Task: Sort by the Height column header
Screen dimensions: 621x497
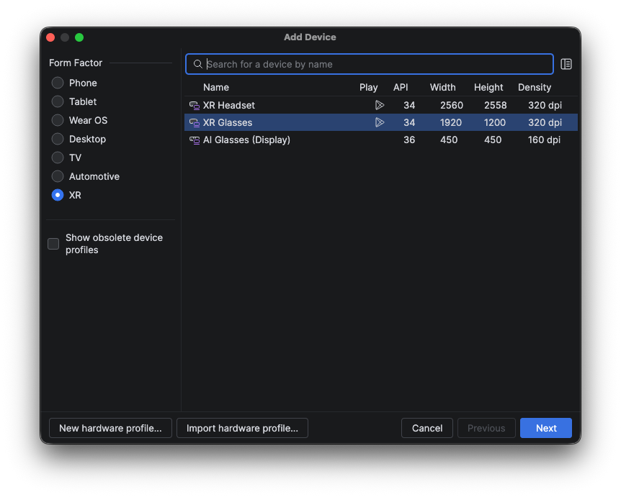Action: coord(488,87)
